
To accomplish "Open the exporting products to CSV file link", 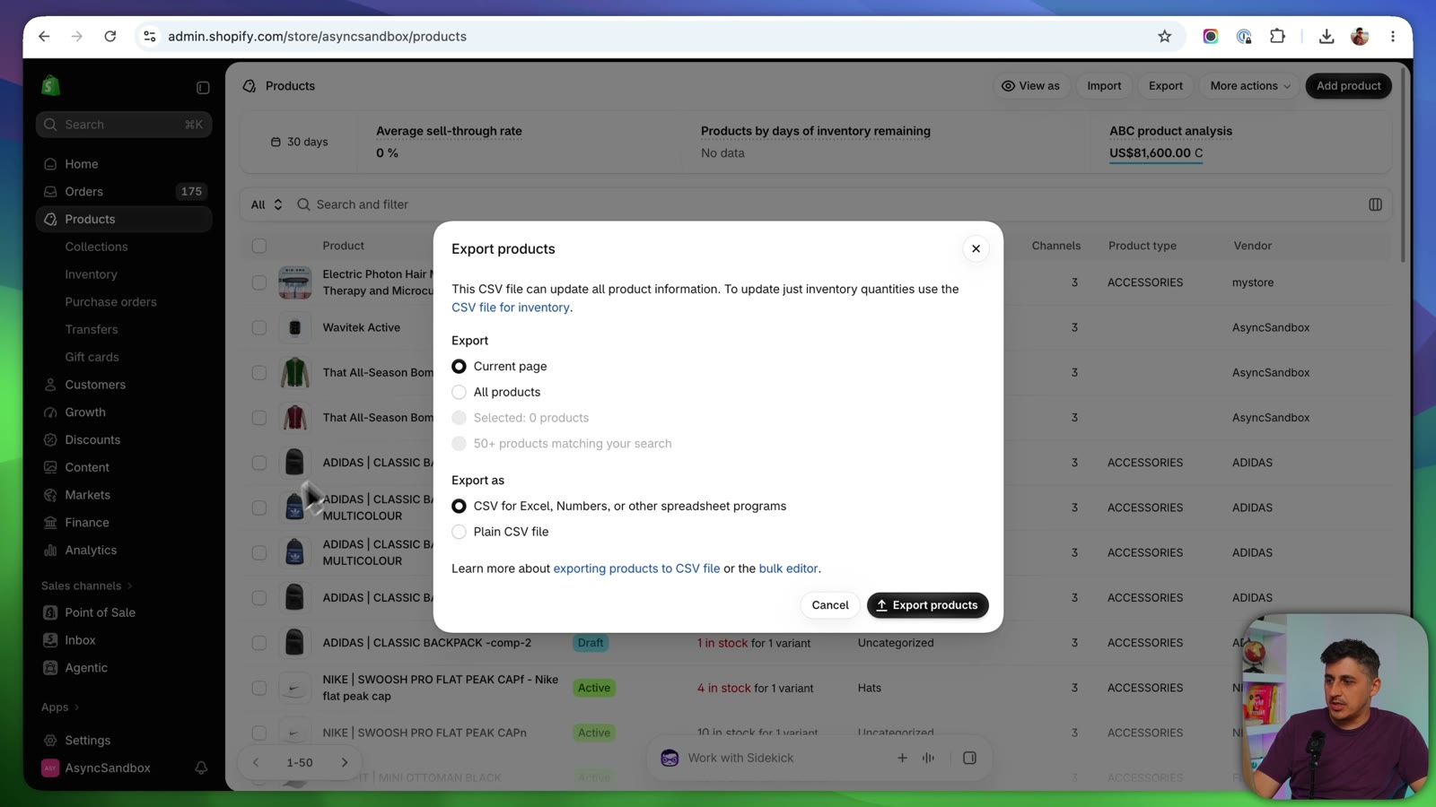I will 636,568.
